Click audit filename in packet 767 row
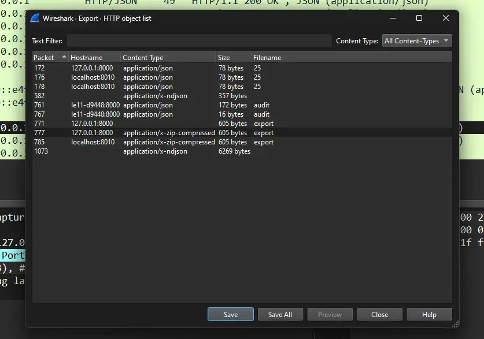This screenshot has height=339, width=484. click(261, 114)
